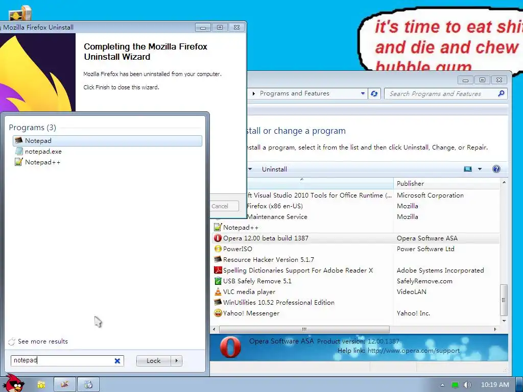Click Cancel in the Firefox Uninstall wizard
The width and height of the screenshot is (523, 392).
pos(224,206)
